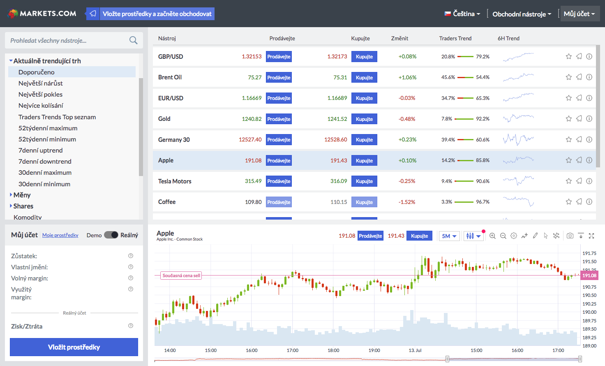This screenshot has height=366, width=605.
Task: Favorite the Gold instrument star
Action: [x=569, y=118]
